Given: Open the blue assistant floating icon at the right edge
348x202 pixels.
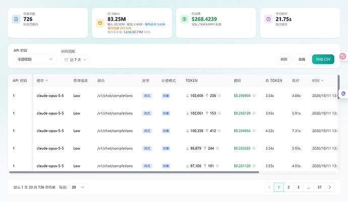Looking at the screenshot, I should 343,93.
